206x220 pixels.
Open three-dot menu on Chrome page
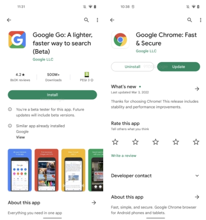pos(201,20)
